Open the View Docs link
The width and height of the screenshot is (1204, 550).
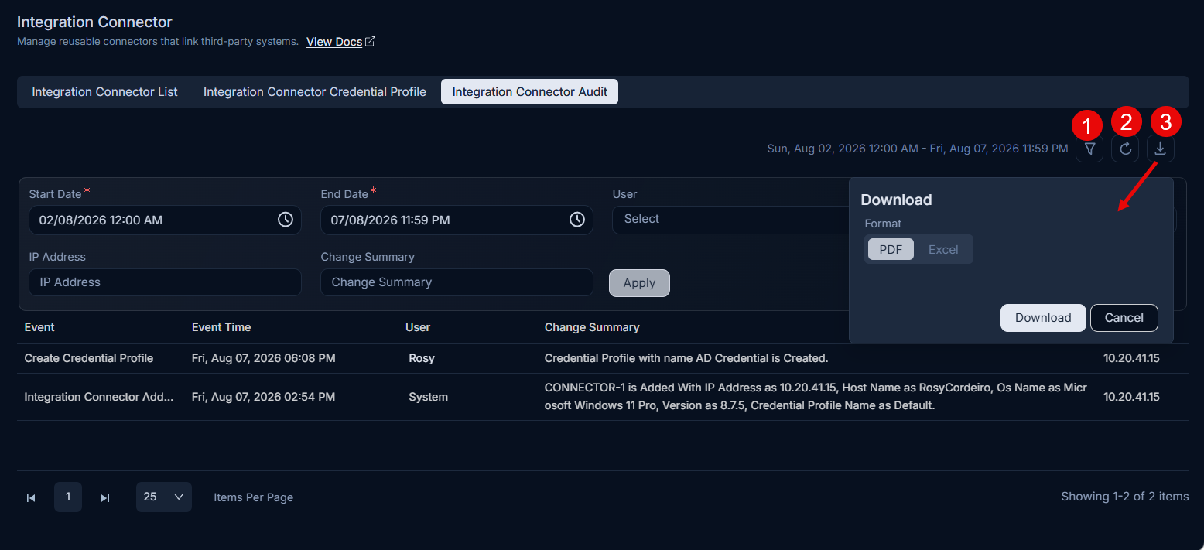tap(334, 42)
